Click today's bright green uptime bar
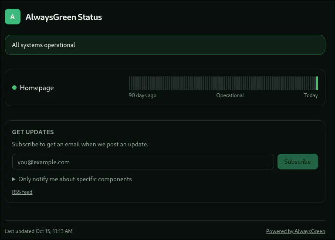The image size is (335, 240). 317,83
